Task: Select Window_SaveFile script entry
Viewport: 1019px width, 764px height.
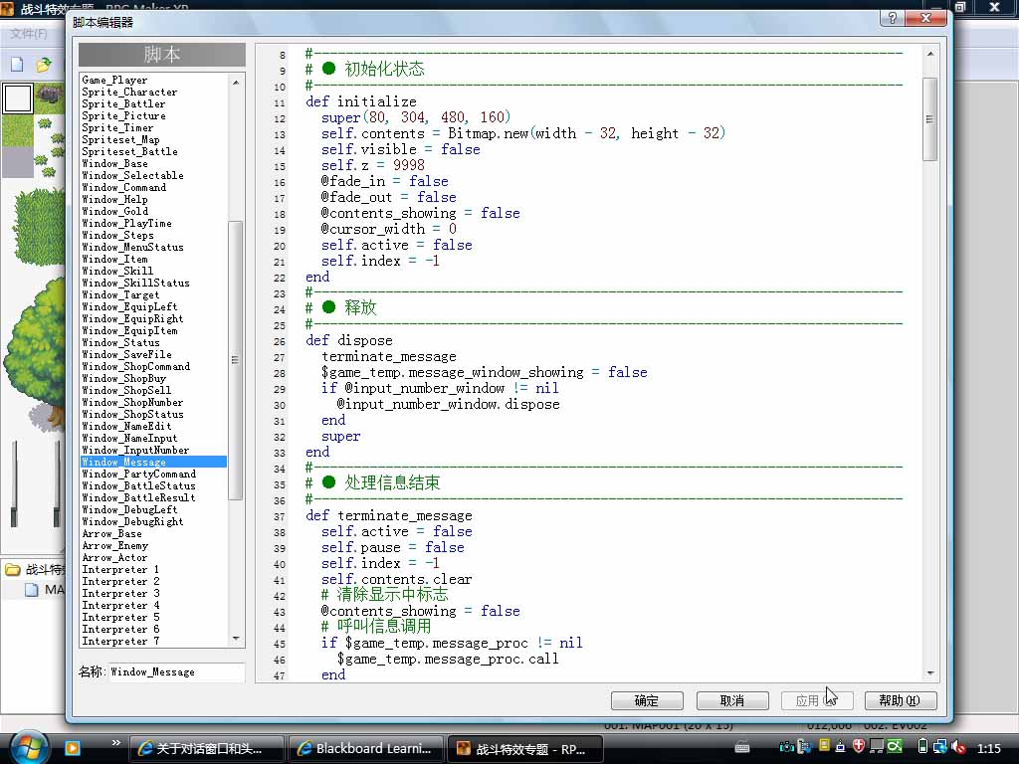Action: click(x=126, y=355)
